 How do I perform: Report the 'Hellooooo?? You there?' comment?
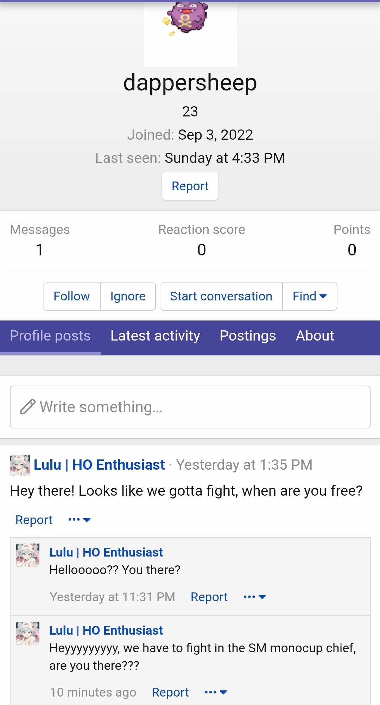click(209, 597)
